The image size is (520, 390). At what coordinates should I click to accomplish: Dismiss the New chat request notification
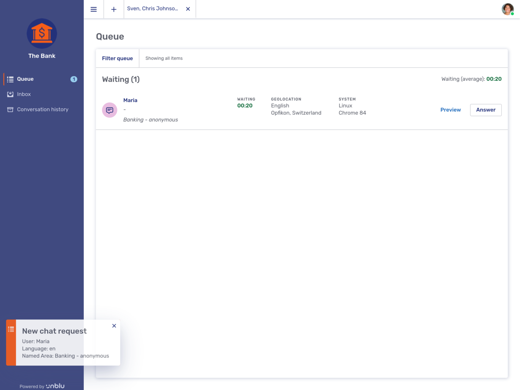114,326
